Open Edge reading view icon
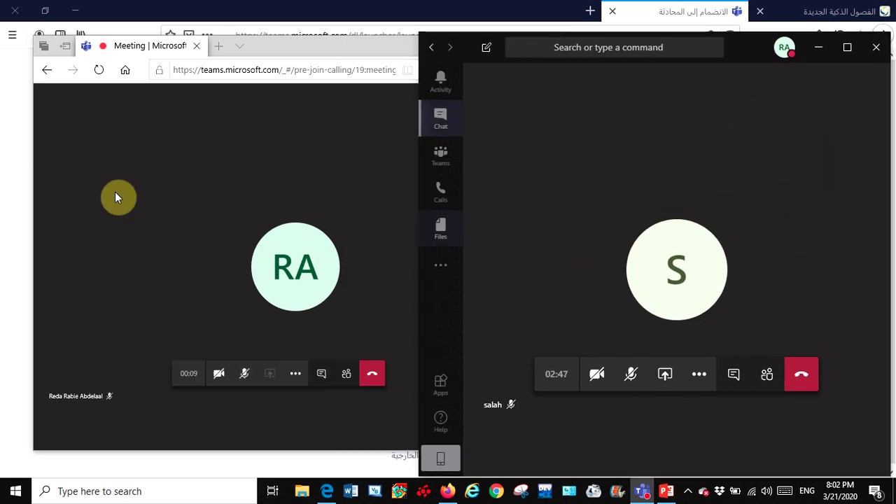Image resolution: width=896 pixels, height=504 pixels. click(x=407, y=70)
